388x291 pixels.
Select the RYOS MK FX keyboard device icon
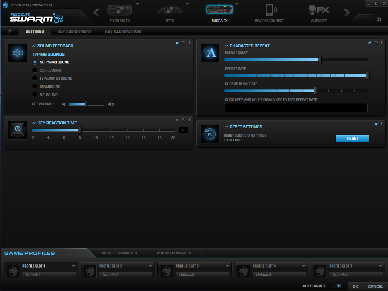120,10
